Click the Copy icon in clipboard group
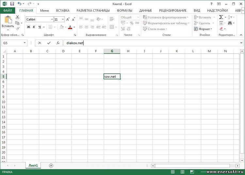Viewport: 245px width, 175px height. 17,23
